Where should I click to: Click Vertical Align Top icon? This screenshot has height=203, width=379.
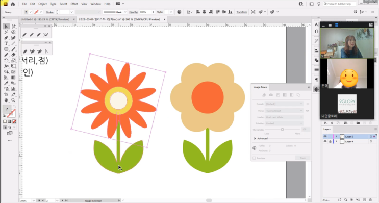click(x=218, y=12)
